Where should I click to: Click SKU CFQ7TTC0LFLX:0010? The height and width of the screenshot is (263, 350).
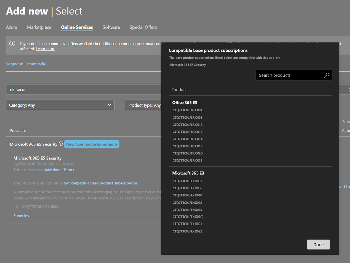[x=187, y=195]
